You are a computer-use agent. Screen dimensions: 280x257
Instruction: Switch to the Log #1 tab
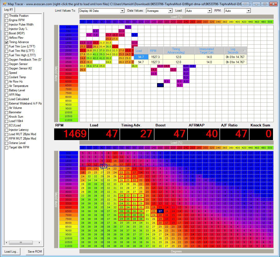(x=9, y=10)
